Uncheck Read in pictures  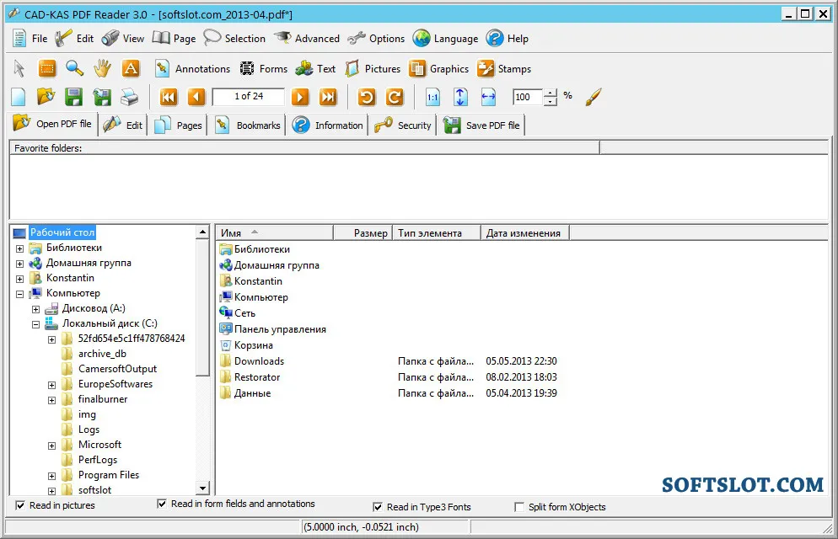20,505
